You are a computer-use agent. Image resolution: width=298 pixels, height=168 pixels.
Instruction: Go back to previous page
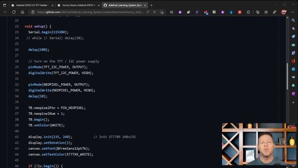[x=5, y=12]
